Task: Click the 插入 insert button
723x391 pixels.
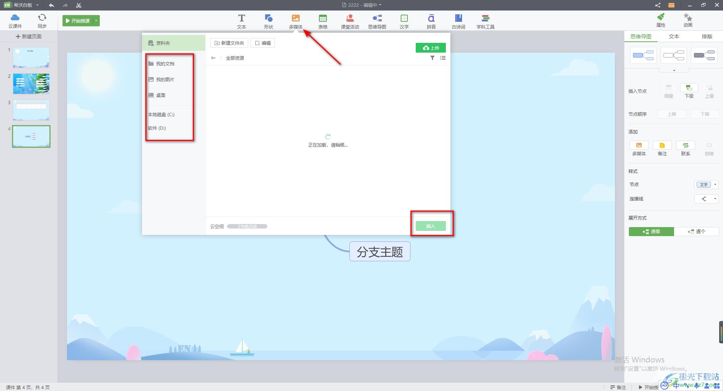Action: [x=430, y=226]
